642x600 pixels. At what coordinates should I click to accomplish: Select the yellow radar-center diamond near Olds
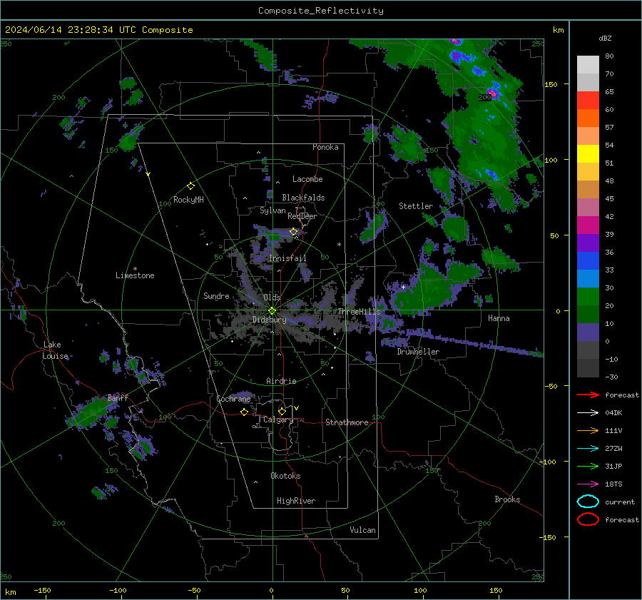click(272, 311)
